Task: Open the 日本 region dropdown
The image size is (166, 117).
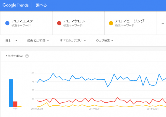Action: [x=11, y=41]
